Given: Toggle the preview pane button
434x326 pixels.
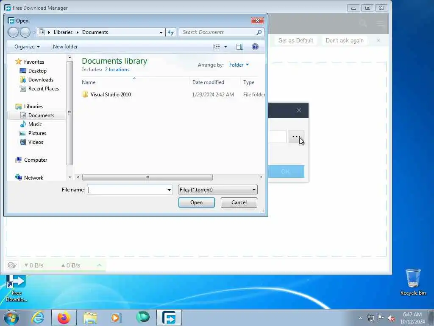Looking at the screenshot, I should point(240,47).
